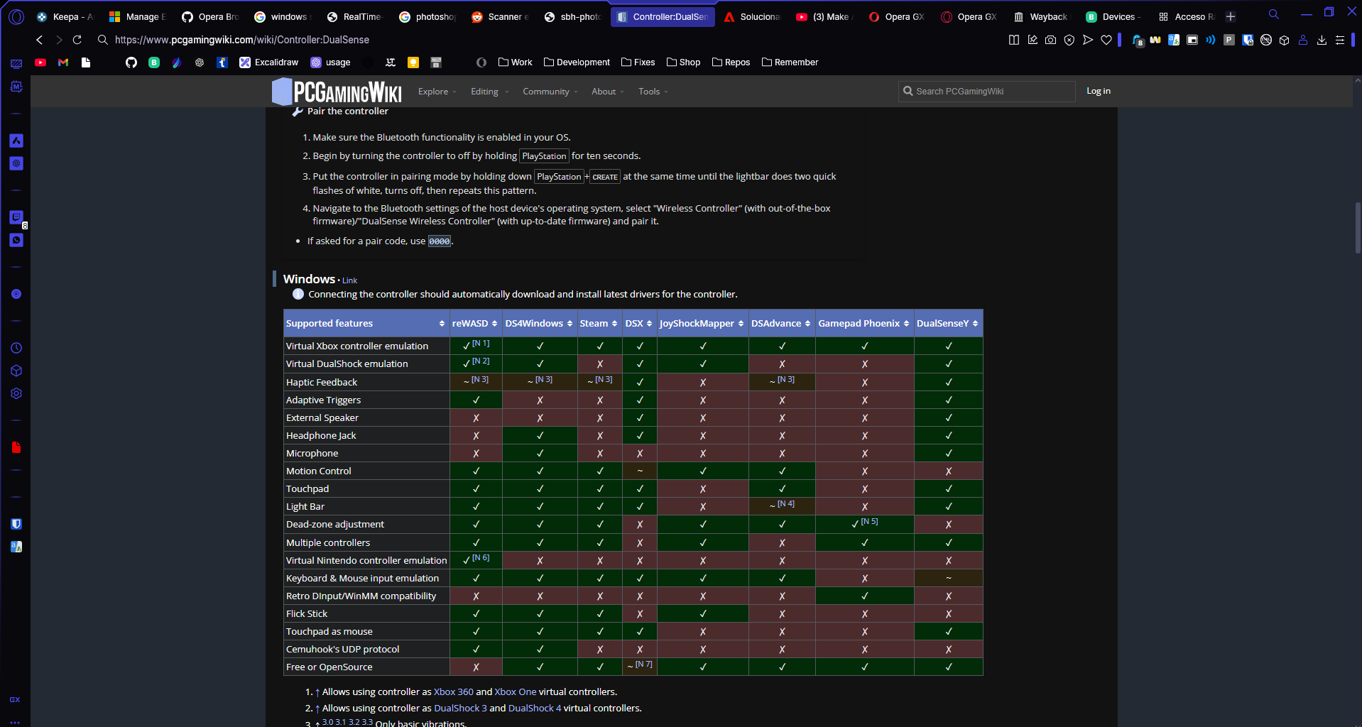Open the Google Translate extension icon
The height and width of the screenshot is (727, 1362).
coord(1174,40)
